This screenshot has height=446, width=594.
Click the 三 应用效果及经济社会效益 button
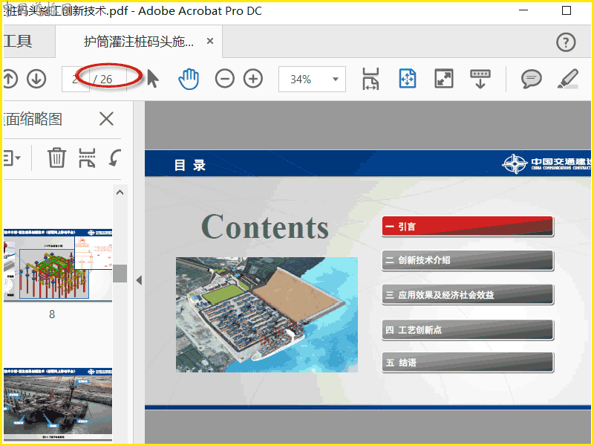tap(468, 294)
